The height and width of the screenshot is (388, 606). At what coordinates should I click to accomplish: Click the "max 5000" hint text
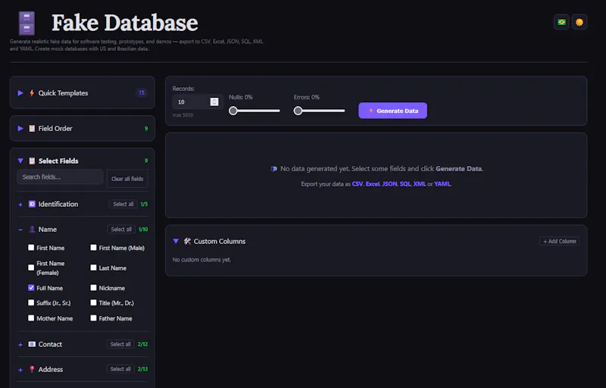pos(183,115)
